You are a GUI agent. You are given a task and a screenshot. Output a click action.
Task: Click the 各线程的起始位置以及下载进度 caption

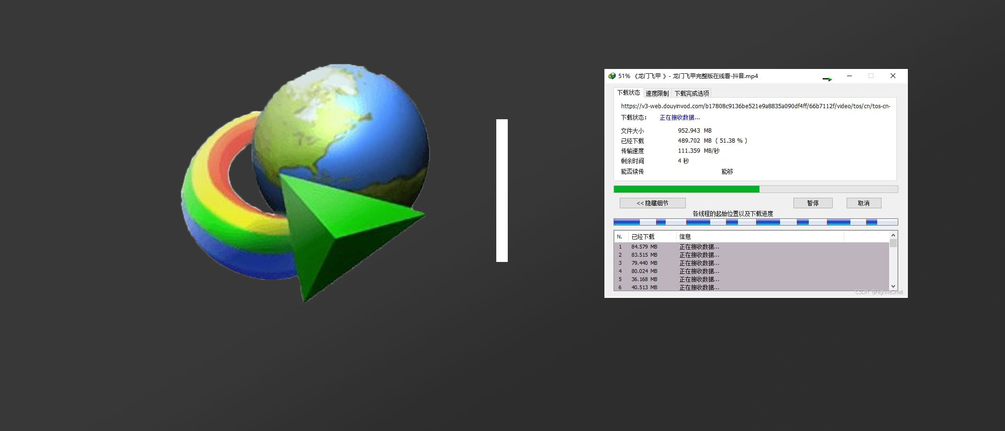733,214
